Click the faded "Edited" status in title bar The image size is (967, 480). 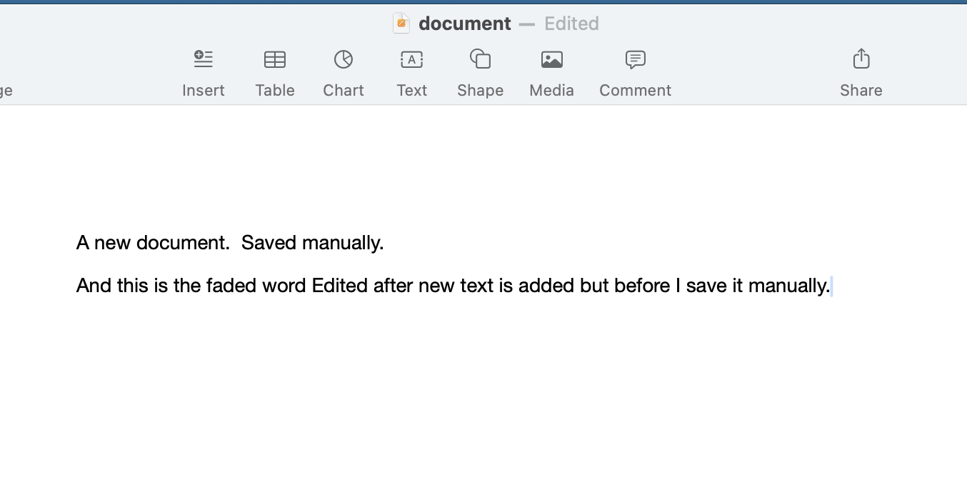click(x=571, y=24)
